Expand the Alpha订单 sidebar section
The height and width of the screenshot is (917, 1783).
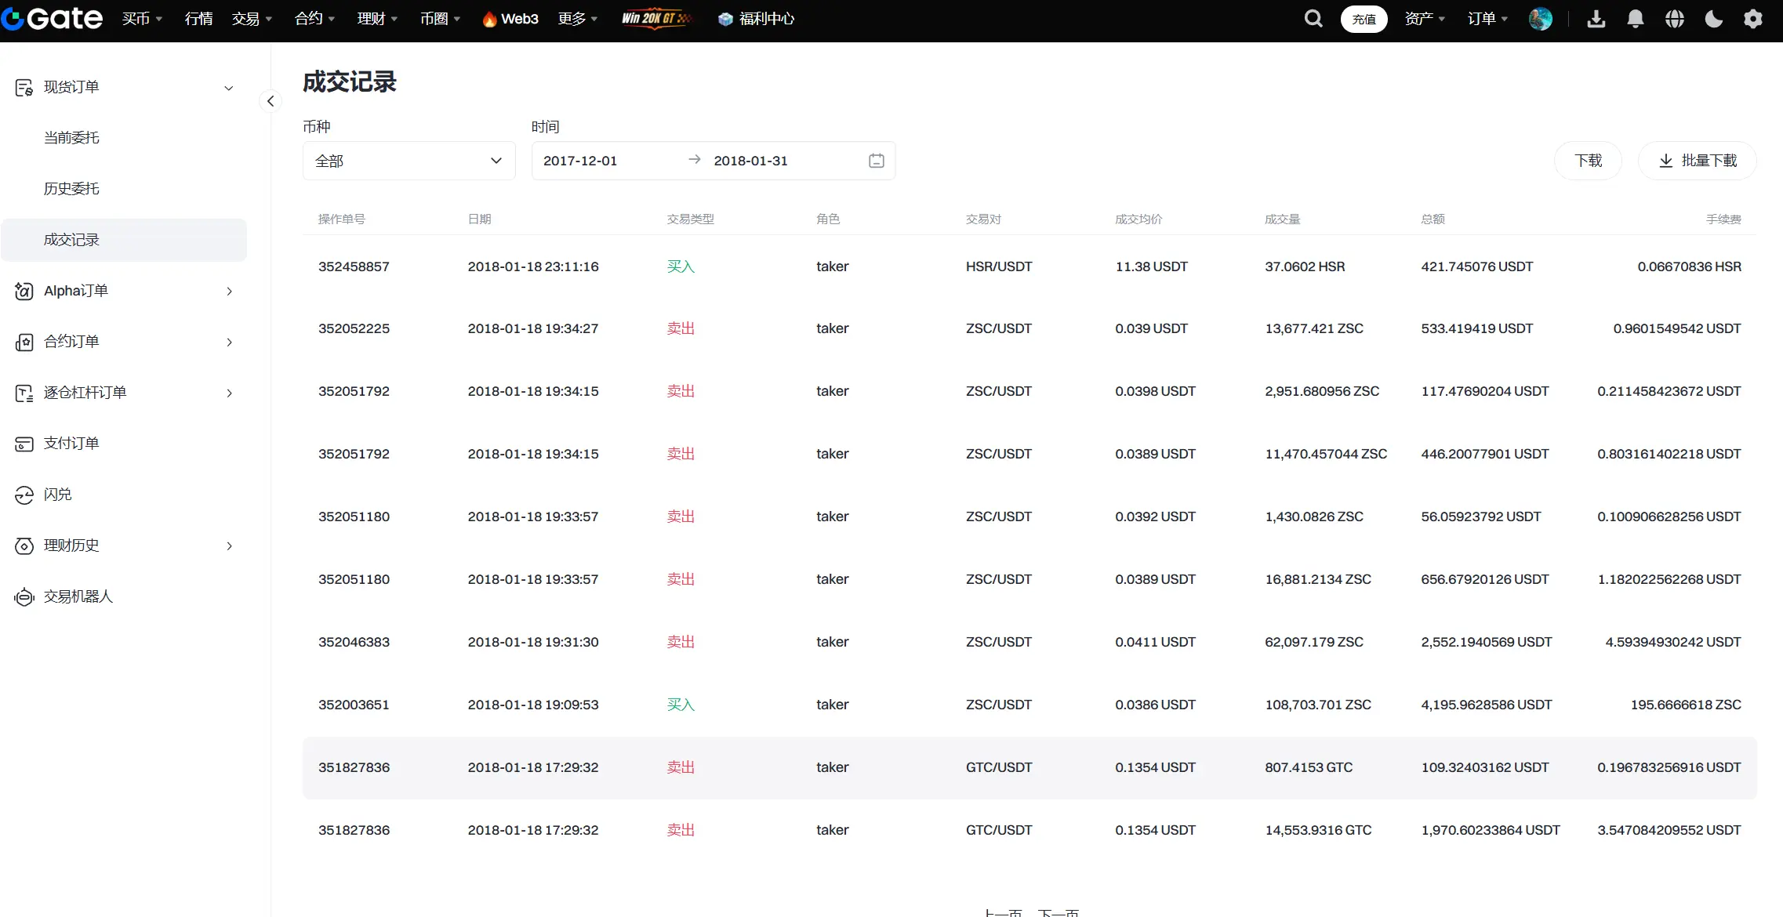pos(124,291)
